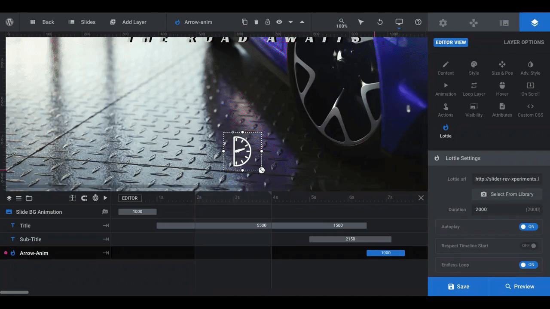This screenshot has width=550, height=309.
Task: Open Custom CSS settings
Action: 530,110
